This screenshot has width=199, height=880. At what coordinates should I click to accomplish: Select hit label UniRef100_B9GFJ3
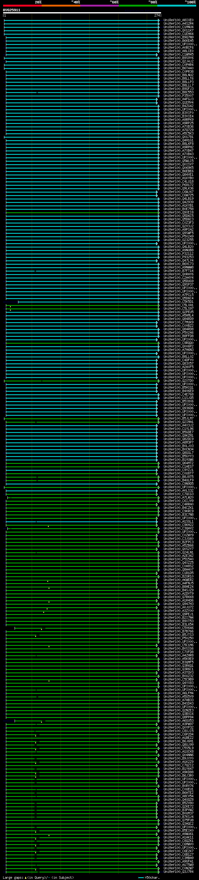(178, 89)
